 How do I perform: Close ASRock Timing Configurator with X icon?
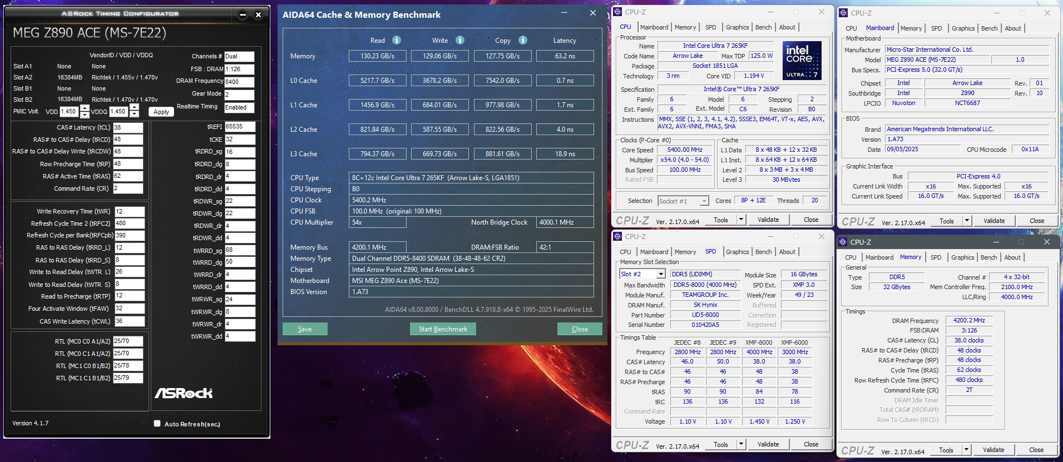click(258, 15)
